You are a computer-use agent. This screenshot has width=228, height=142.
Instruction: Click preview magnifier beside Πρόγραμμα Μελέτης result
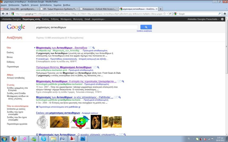98,67
